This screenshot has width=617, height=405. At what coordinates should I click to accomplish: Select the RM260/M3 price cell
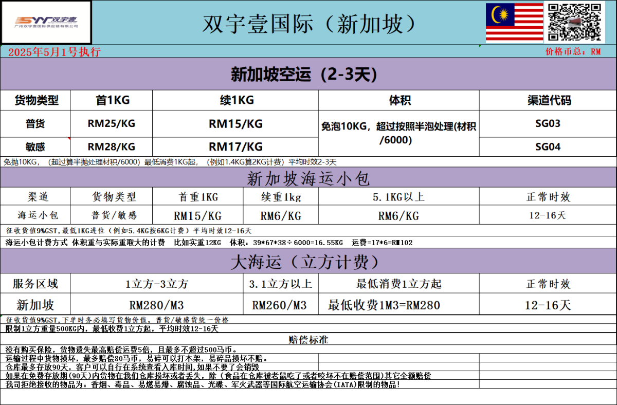[x=281, y=305]
